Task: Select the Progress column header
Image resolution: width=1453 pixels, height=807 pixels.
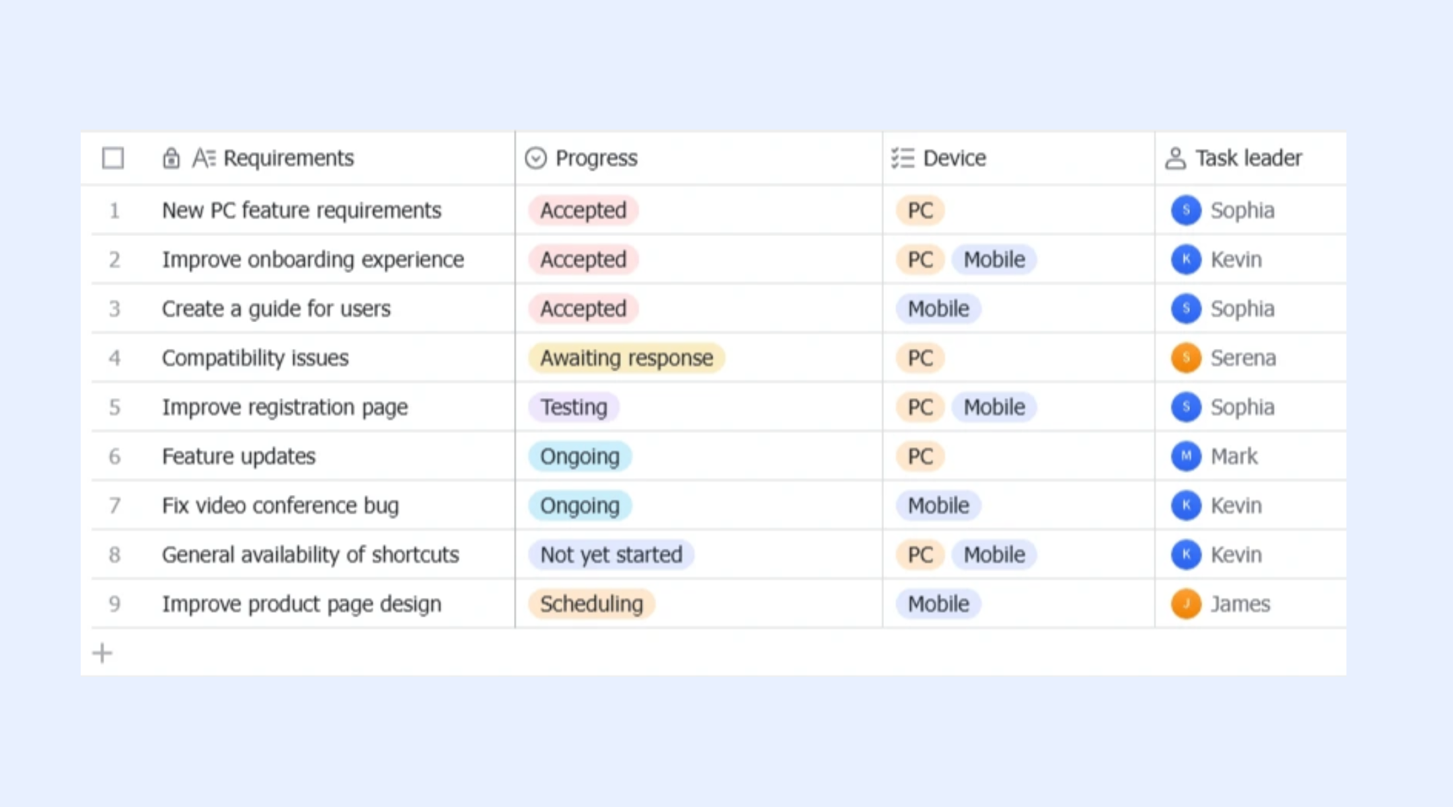Action: [699, 158]
